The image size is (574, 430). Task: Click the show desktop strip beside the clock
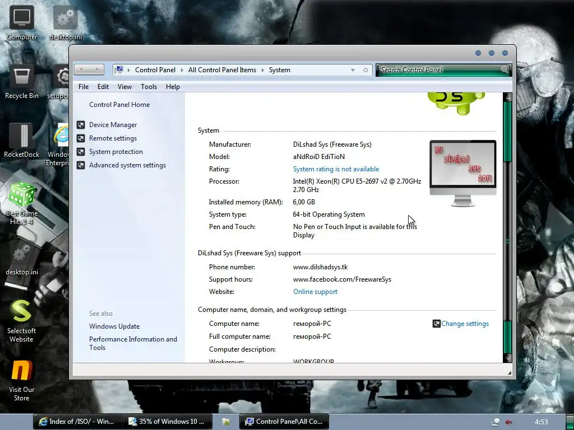click(570, 422)
